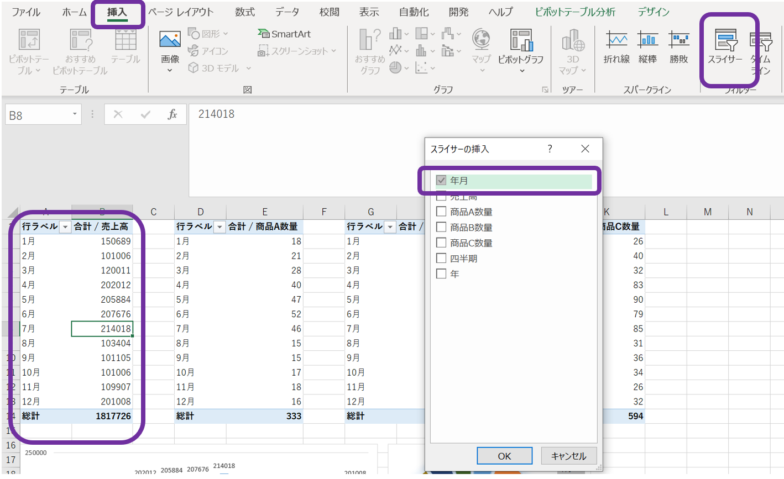The width and height of the screenshot is (784, 479).
Task: Switch to the データ tab
Action: click(x=287, y=12)
